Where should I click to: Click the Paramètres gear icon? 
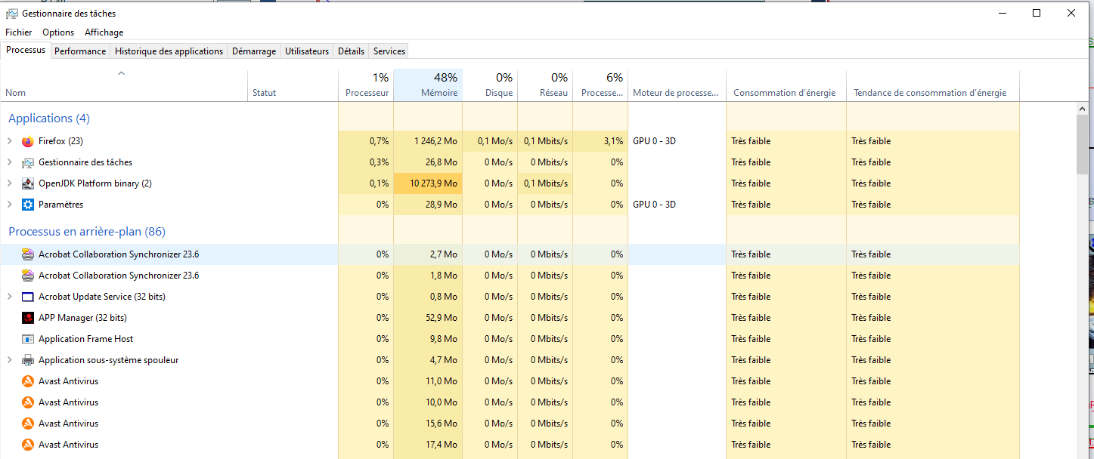click(28, 205)
